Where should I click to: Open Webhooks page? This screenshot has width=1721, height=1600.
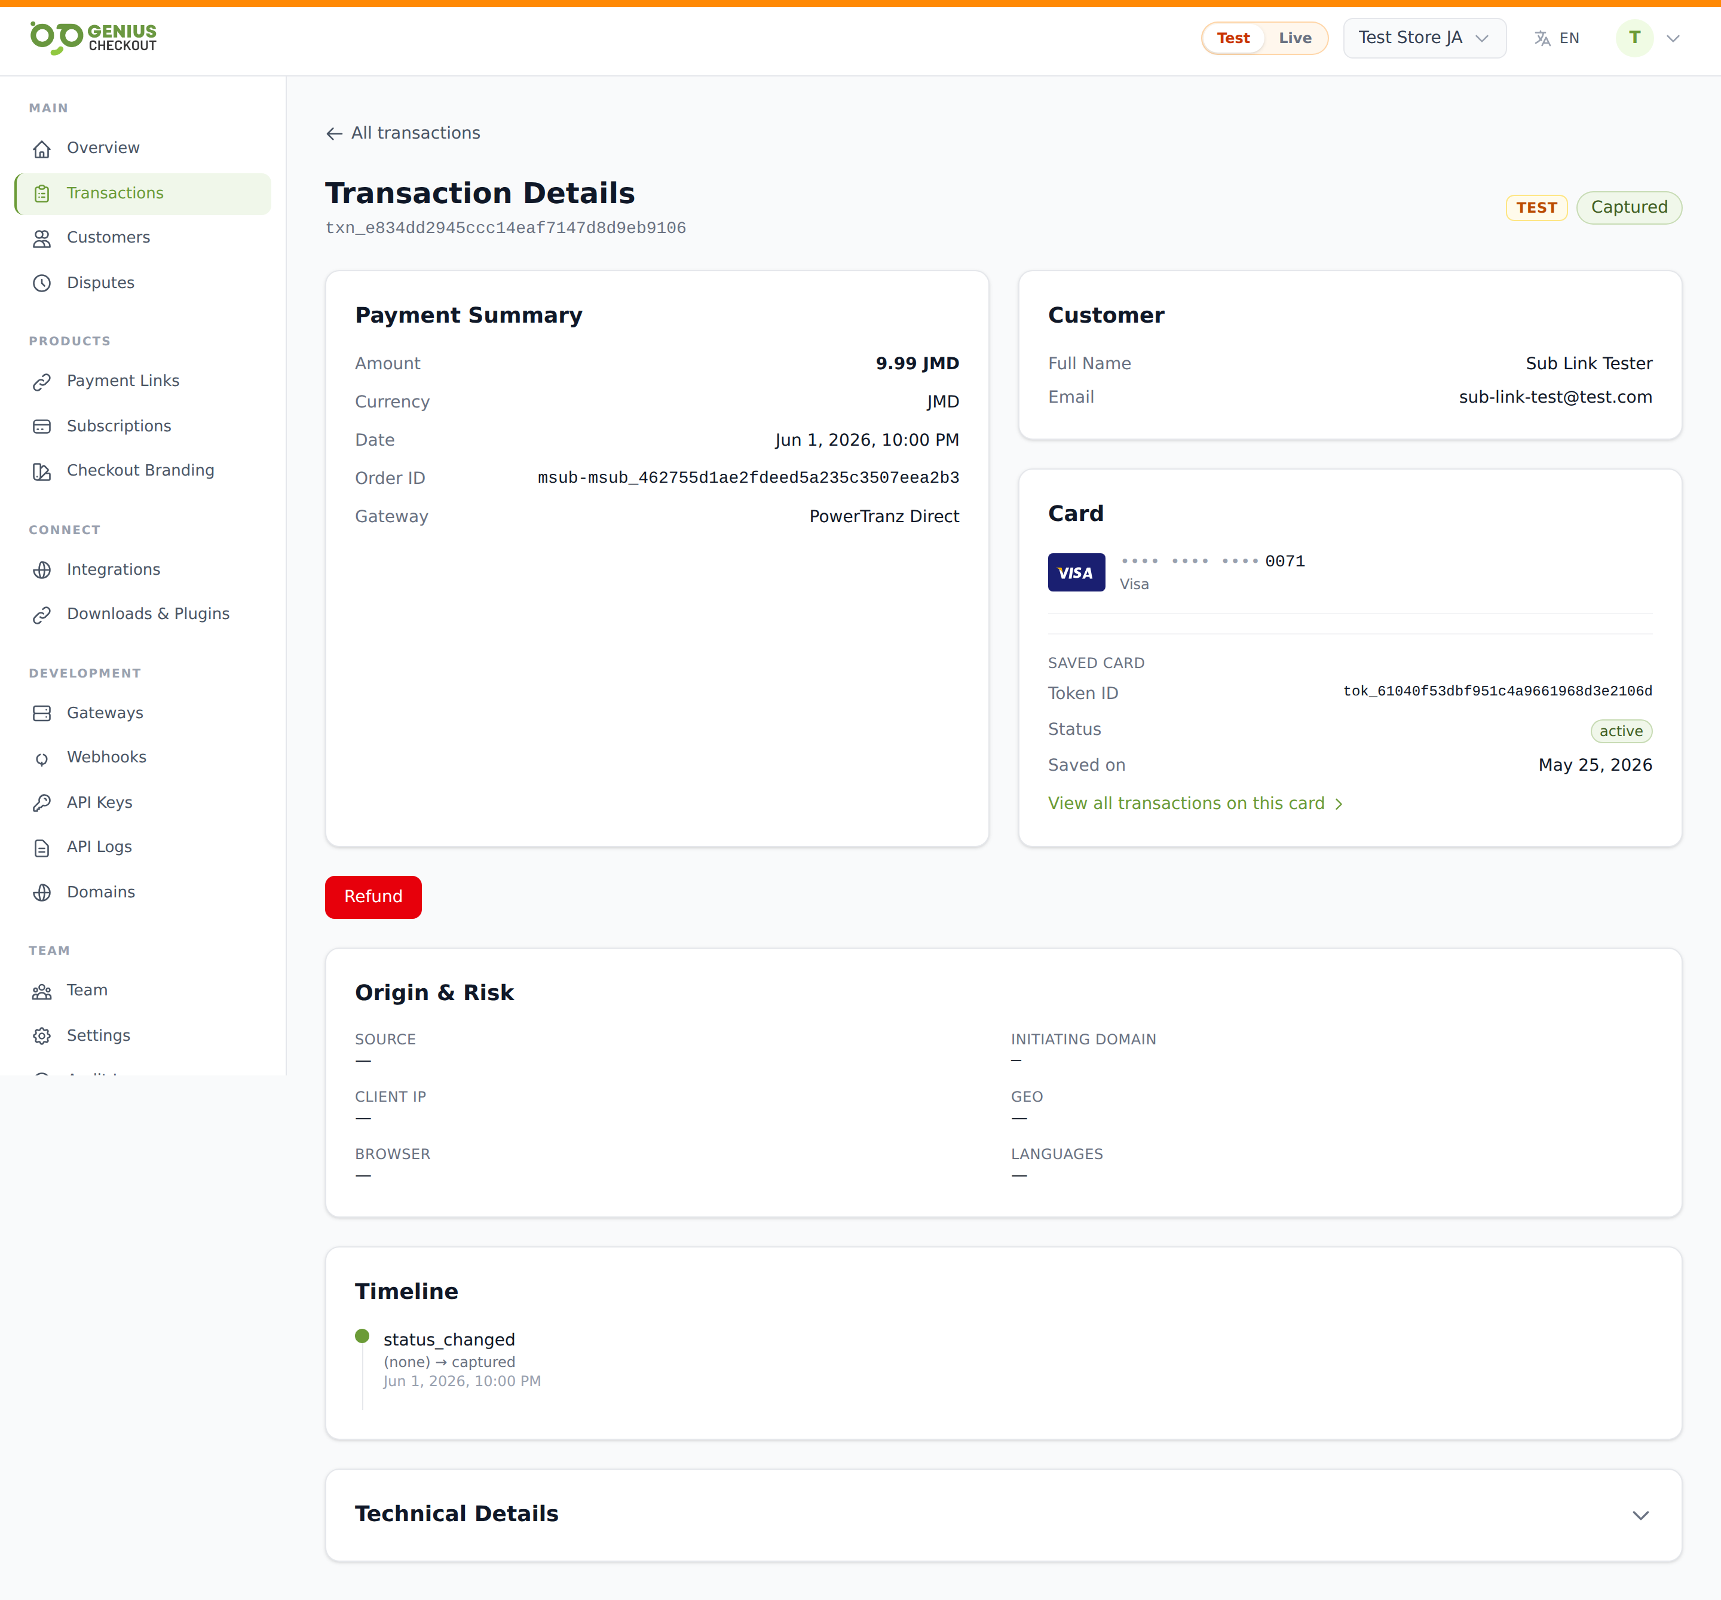[x=143, y=757]
